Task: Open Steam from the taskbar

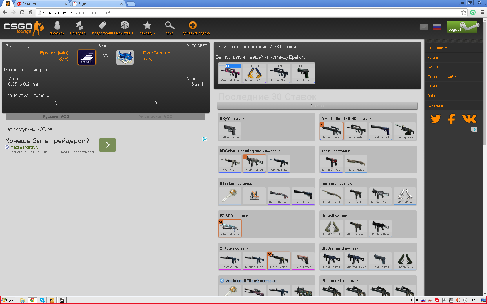Action: click(x=62, y=300)
